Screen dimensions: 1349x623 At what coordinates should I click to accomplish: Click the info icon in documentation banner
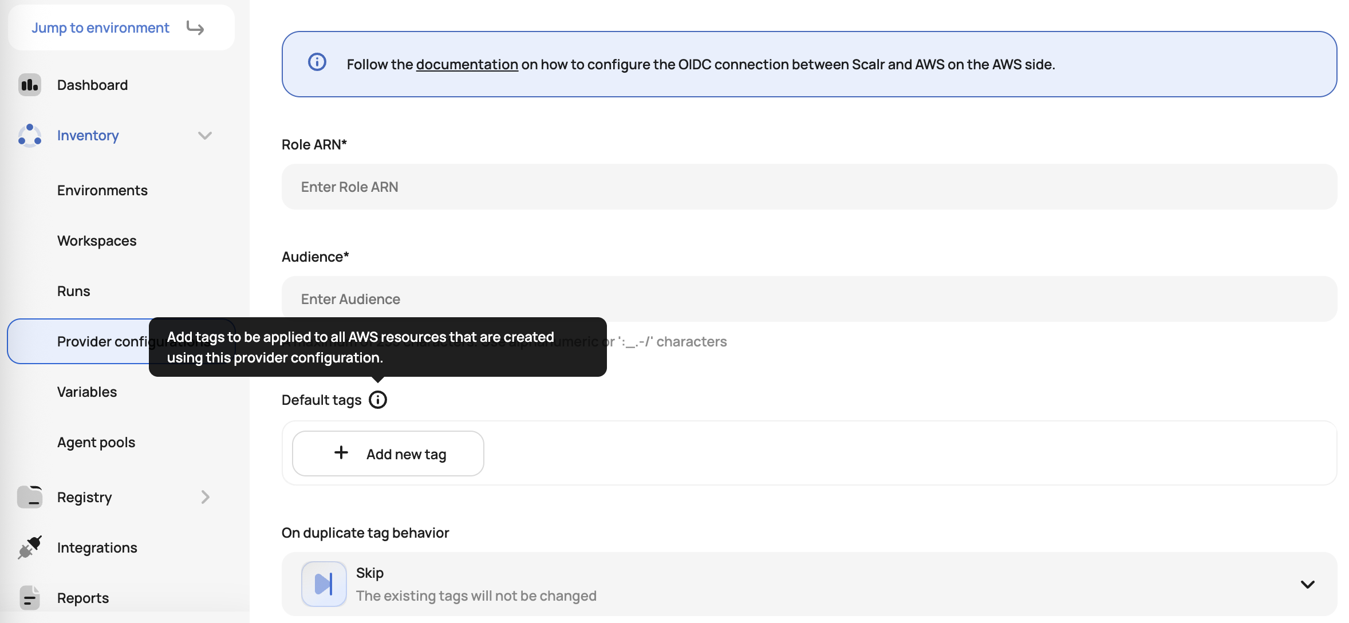tap(317, 62)
